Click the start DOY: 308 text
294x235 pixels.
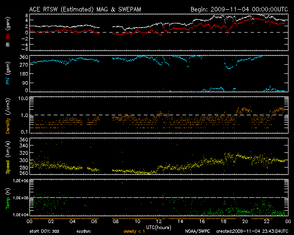click(x=43, y=231)
